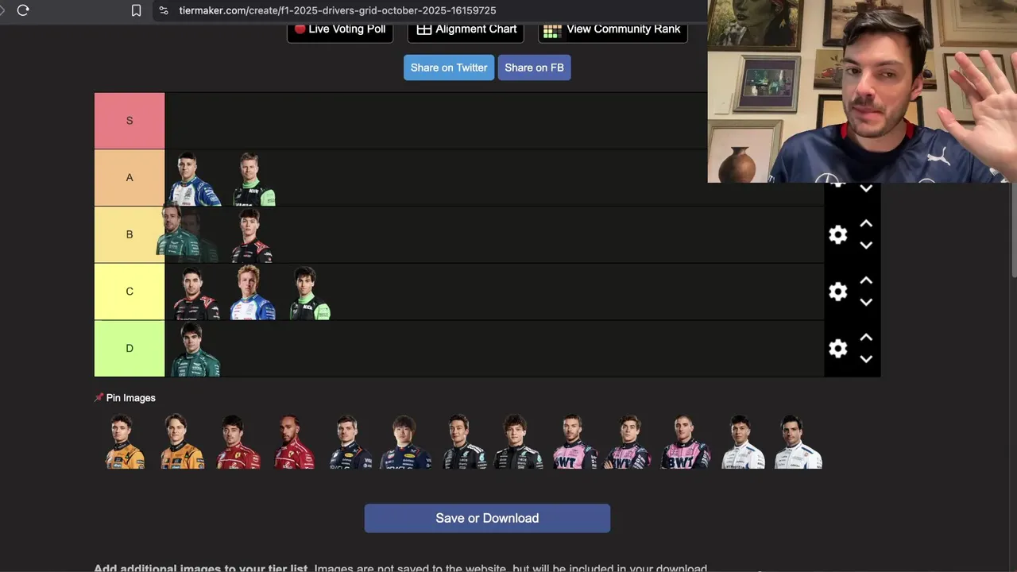Pick the left navy Red Bull driver image
Viewport: 1017px width, 572px height.
(350, 442)
